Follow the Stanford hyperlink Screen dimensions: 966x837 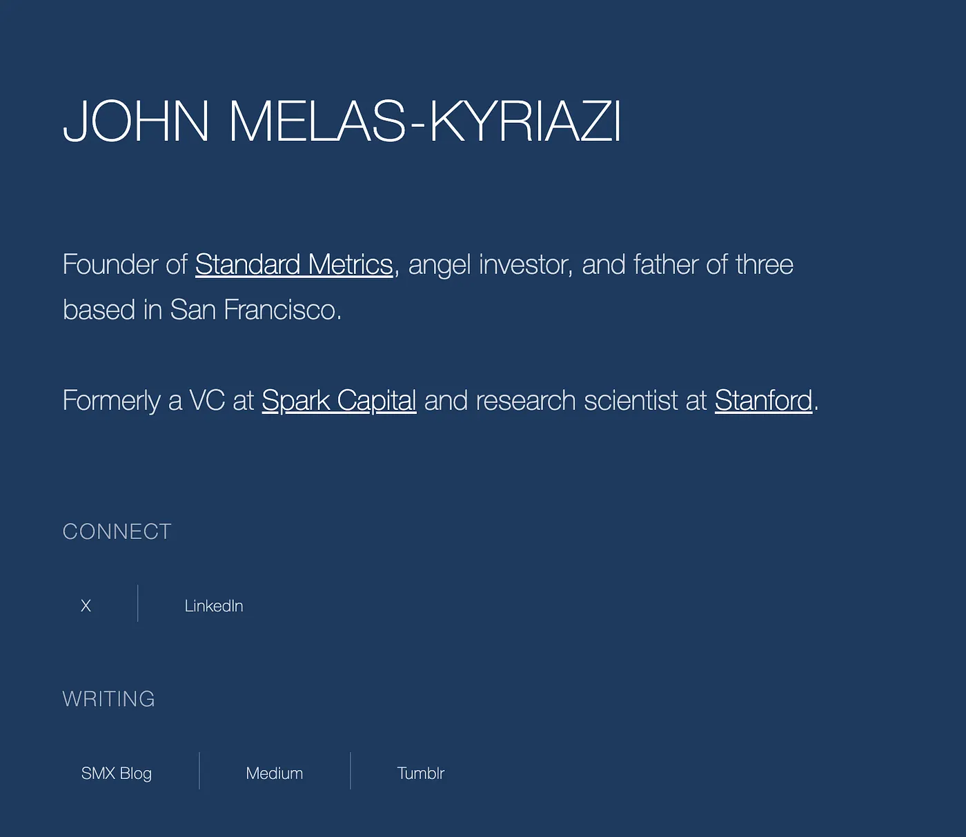(x=763, y=400)
